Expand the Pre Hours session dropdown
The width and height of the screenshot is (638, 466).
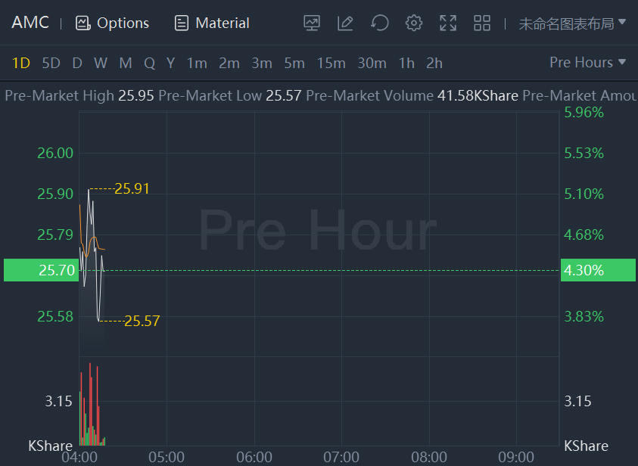click(587, 62)
